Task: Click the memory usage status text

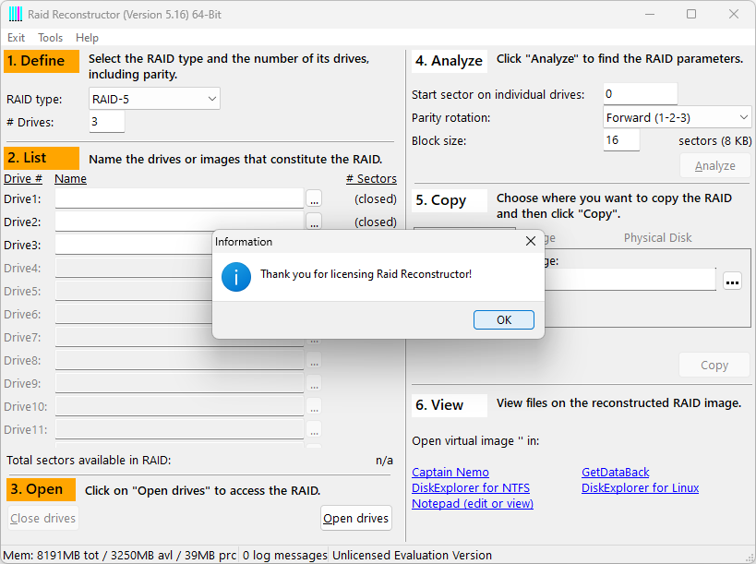Action: pyautogui.click(x=120, y=556)
